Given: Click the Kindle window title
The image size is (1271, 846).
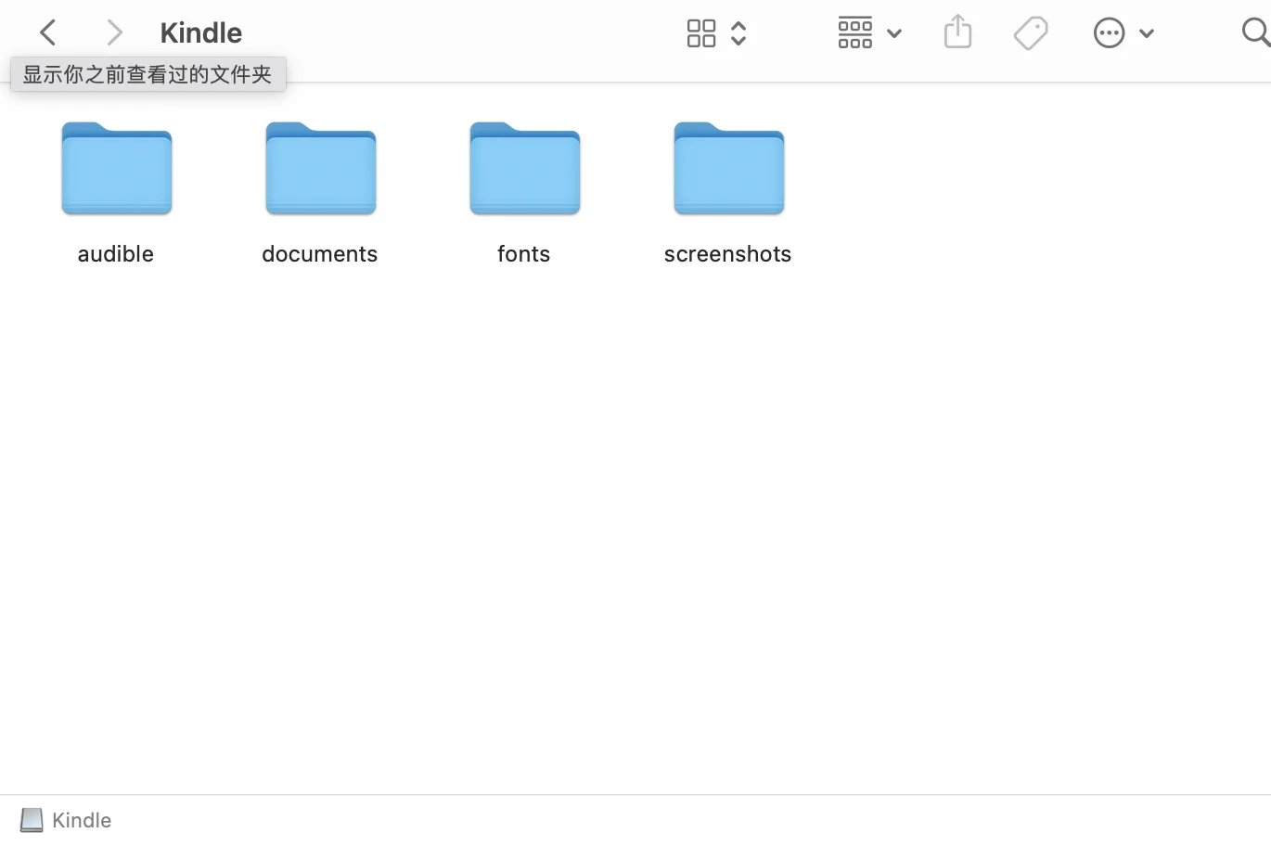Looking at the screenshot, I should 201,32.
